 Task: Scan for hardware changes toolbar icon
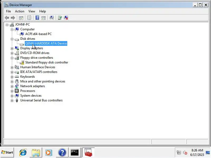click(52, 18)
